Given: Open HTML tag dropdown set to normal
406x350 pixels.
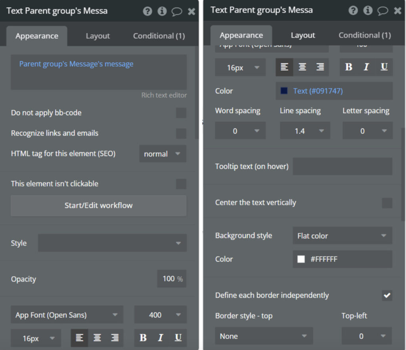Looking at the screenshot, I should coord(163,154).
